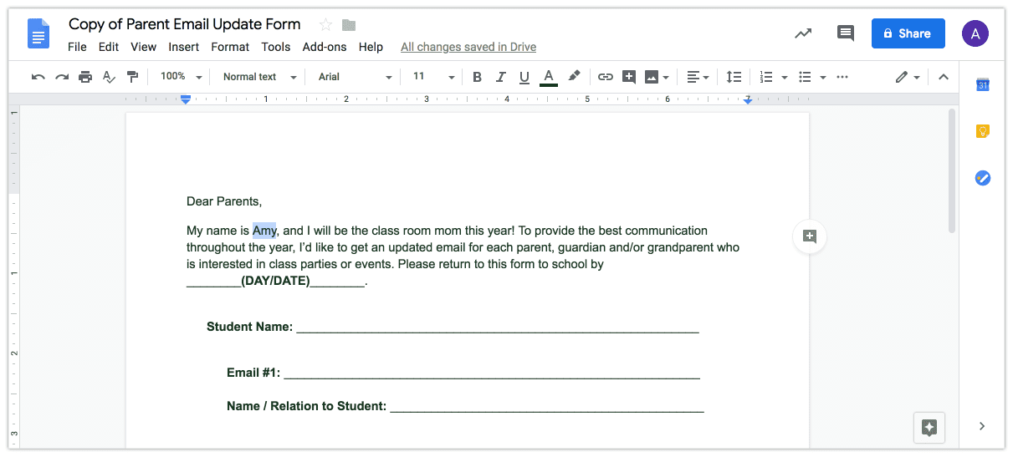Screen dimensions: 1013x457
Task: Click toolbar Add comment icon
Action: click(x=629, y=77)
